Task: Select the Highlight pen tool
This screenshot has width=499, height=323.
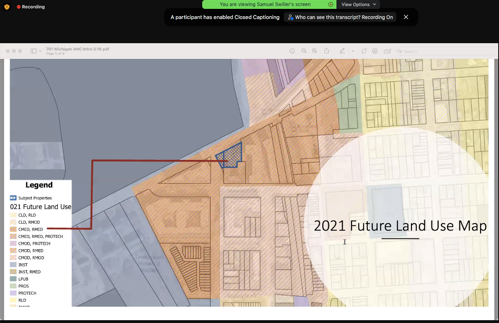Action: (343, 51)
